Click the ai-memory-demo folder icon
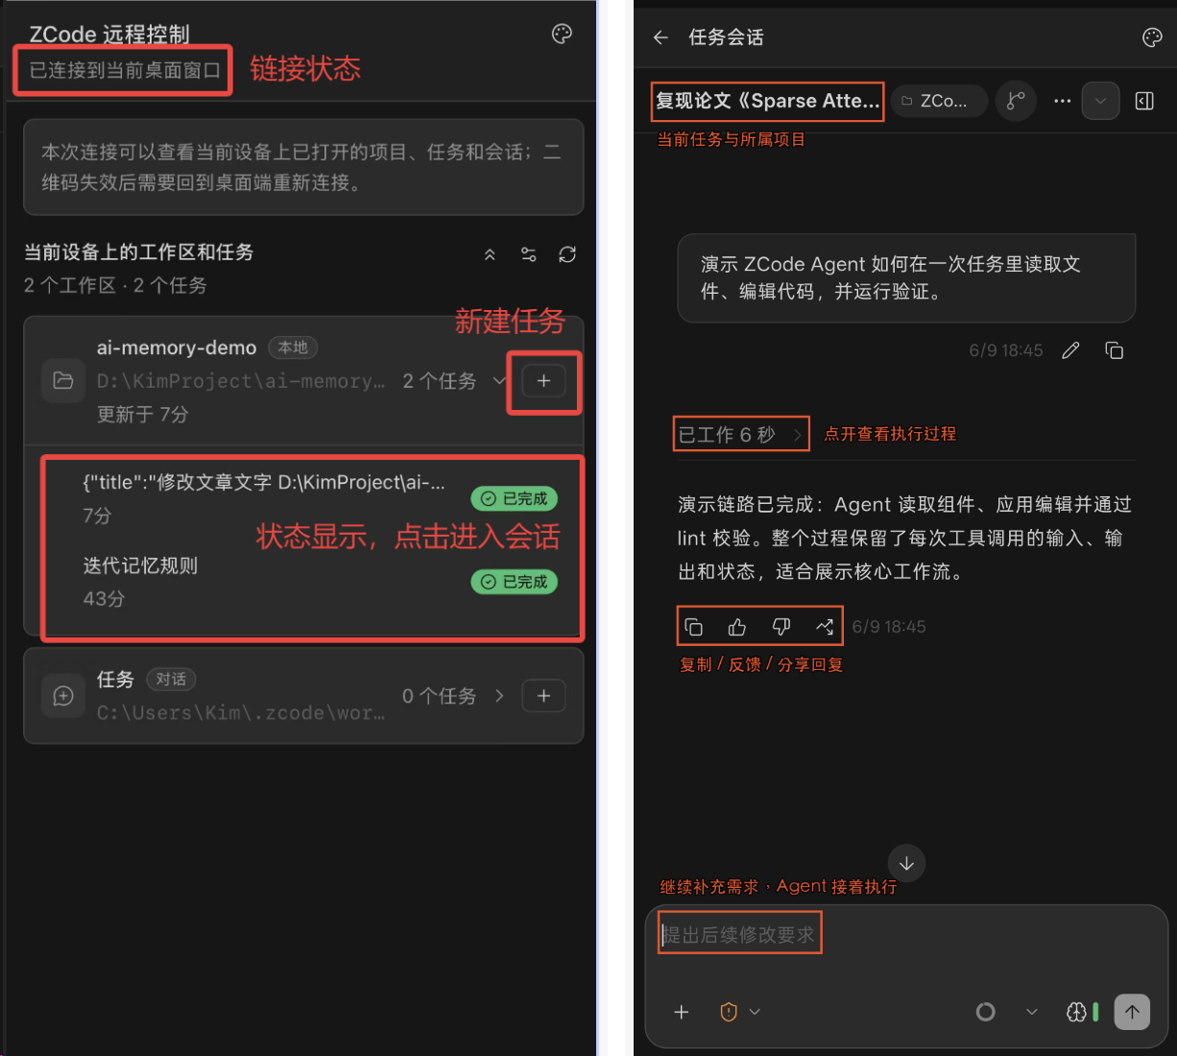The width and height of the screenshot is (1177, 1056). tap(63, 381)
